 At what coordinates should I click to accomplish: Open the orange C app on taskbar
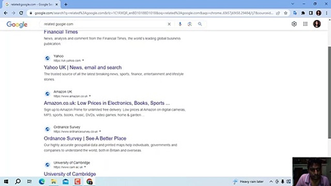78,182
